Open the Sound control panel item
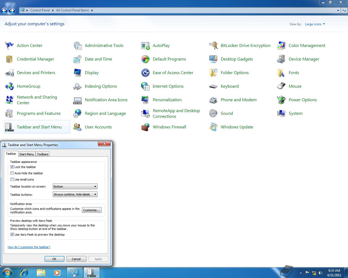Screen dimensions: 348x278 [x=227, y=113]
